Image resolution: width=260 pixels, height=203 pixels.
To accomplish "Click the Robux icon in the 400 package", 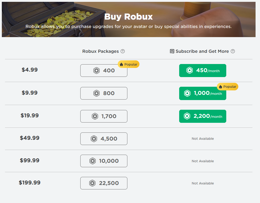I will click(96, 71).
